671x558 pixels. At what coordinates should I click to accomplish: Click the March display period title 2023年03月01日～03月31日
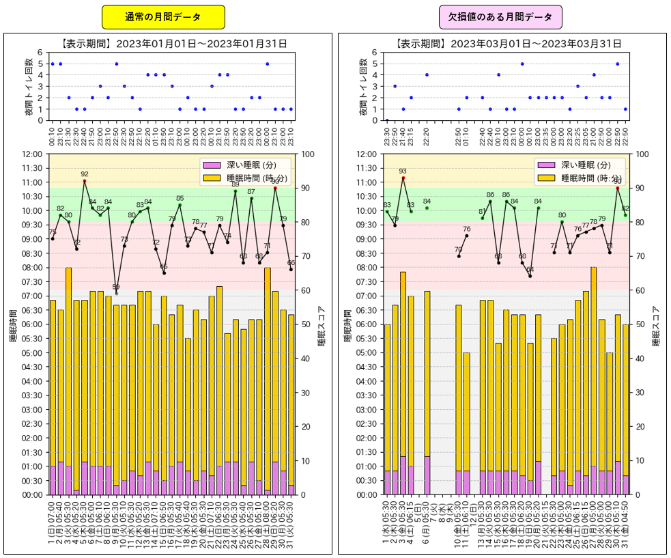508,43
